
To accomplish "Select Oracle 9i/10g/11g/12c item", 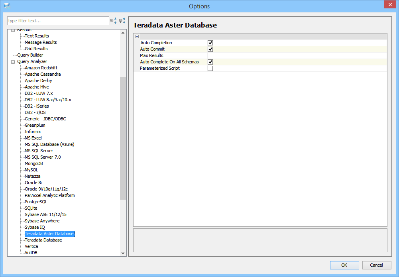I will [46, 189].
